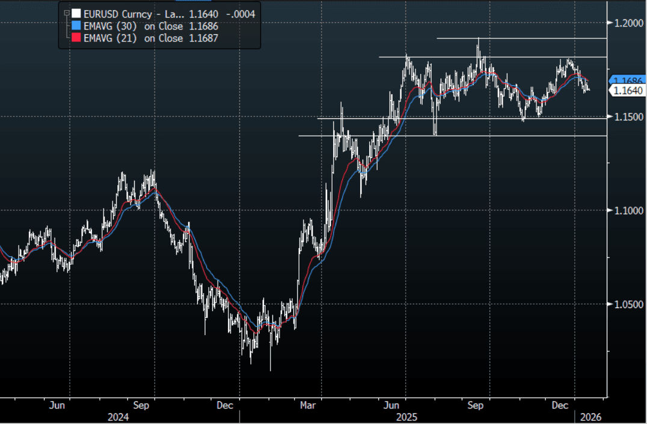This screenshot has width=647, height=424.
Task: Click the 2025 year label on time axis
Action: (408, 416)
